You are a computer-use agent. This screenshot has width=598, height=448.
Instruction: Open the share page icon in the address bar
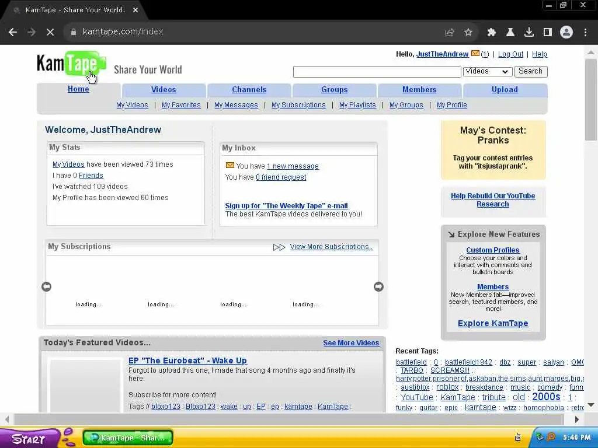pos(450,33)
